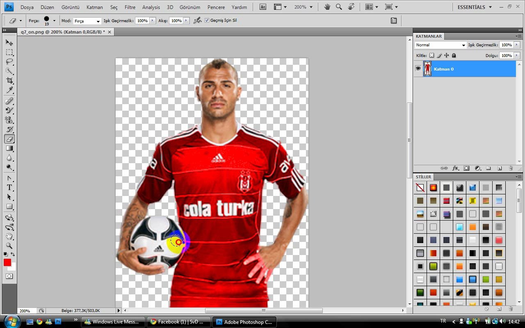The height and width of the screenshot is (328, 525).
Task: Delete layer with trash icon in Katmanlar
Action: pos(511,168)
